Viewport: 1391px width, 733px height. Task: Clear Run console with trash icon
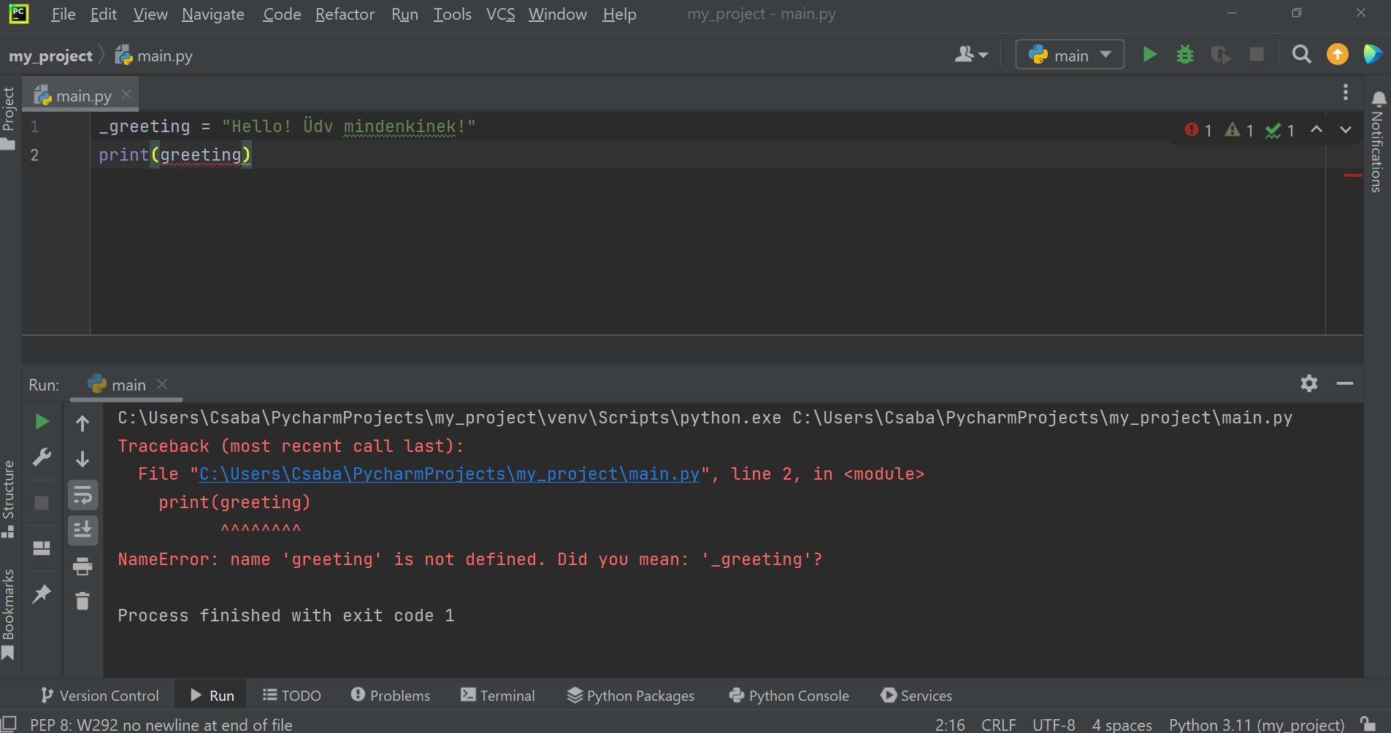[x=83, y=601]
